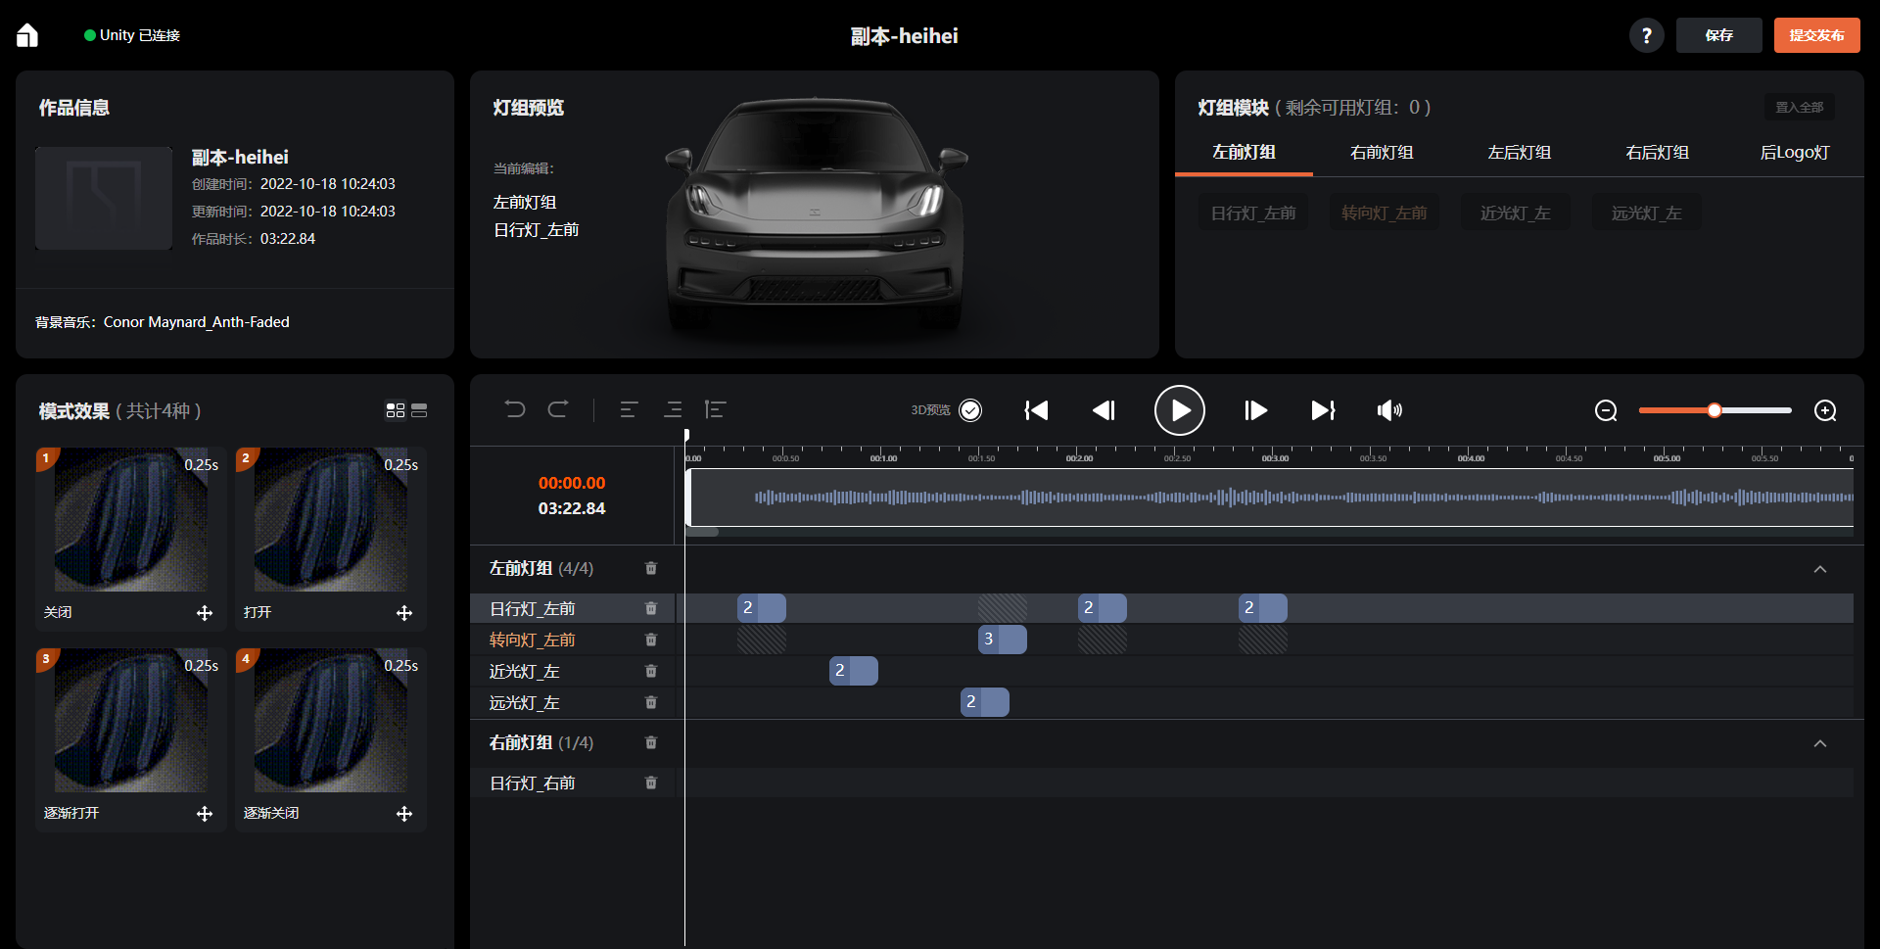
Task: Switch to the 左前灯组 tab
Action: [x=1244, y=152]
